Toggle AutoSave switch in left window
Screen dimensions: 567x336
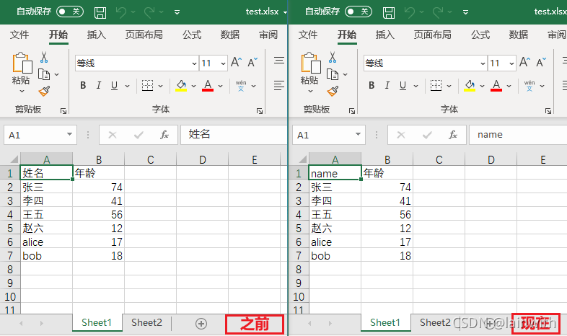click(70, 12)
